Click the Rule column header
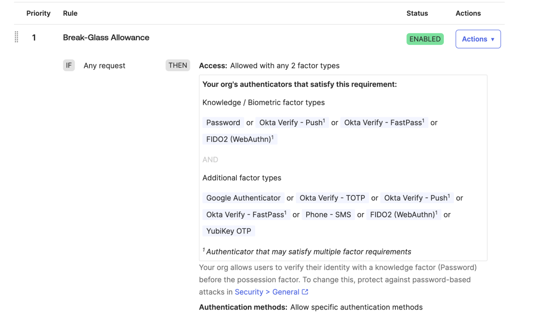The image size is (554, 318). click(70, 13)
